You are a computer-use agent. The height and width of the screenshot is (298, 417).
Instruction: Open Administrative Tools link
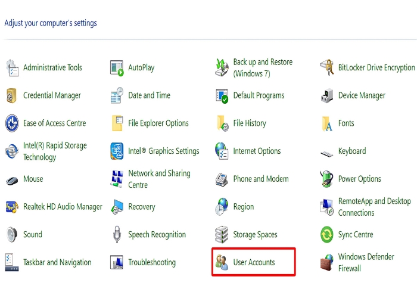pyautogui.click(x=52, y=68)
